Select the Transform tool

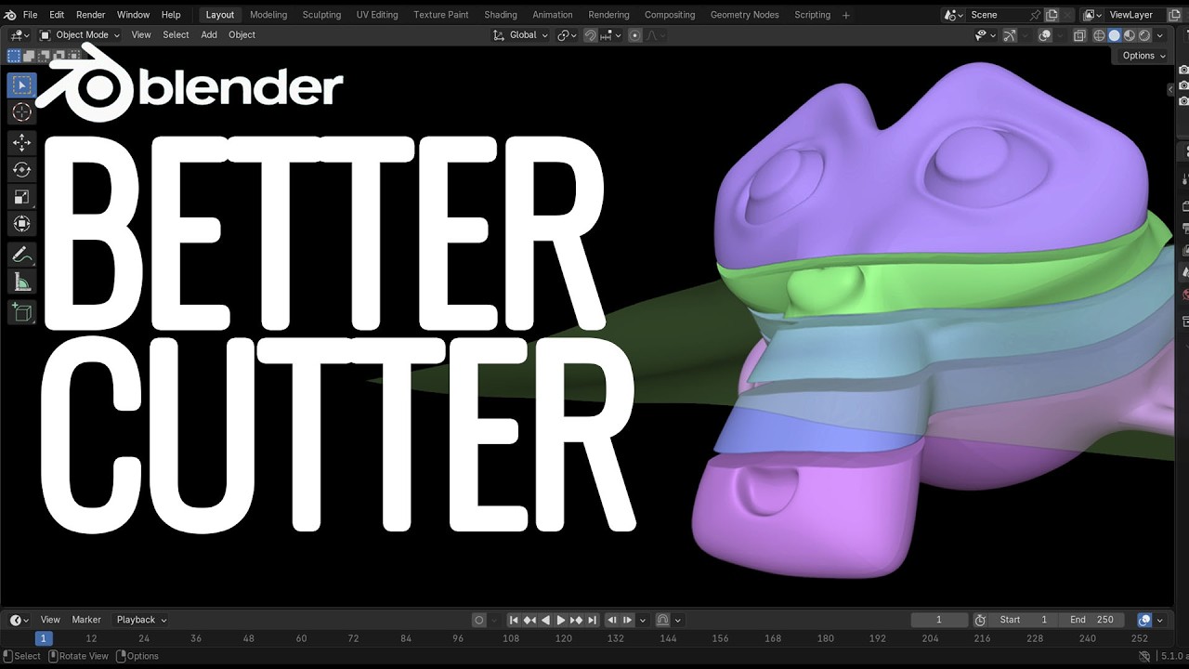(21, 223)
